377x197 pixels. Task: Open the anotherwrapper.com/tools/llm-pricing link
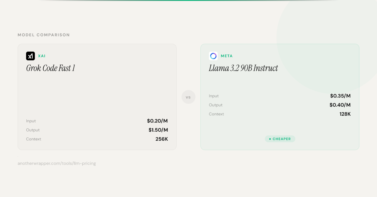coord(57,163)
